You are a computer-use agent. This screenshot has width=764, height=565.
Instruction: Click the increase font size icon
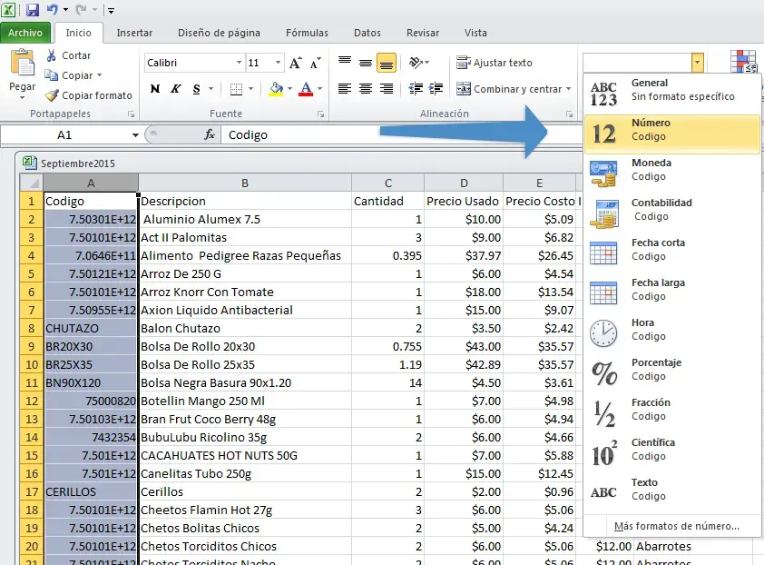295,63
